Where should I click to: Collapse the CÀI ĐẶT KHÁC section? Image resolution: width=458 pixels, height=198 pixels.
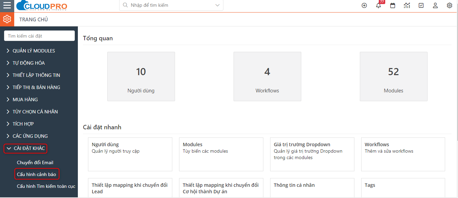point(25,148)
